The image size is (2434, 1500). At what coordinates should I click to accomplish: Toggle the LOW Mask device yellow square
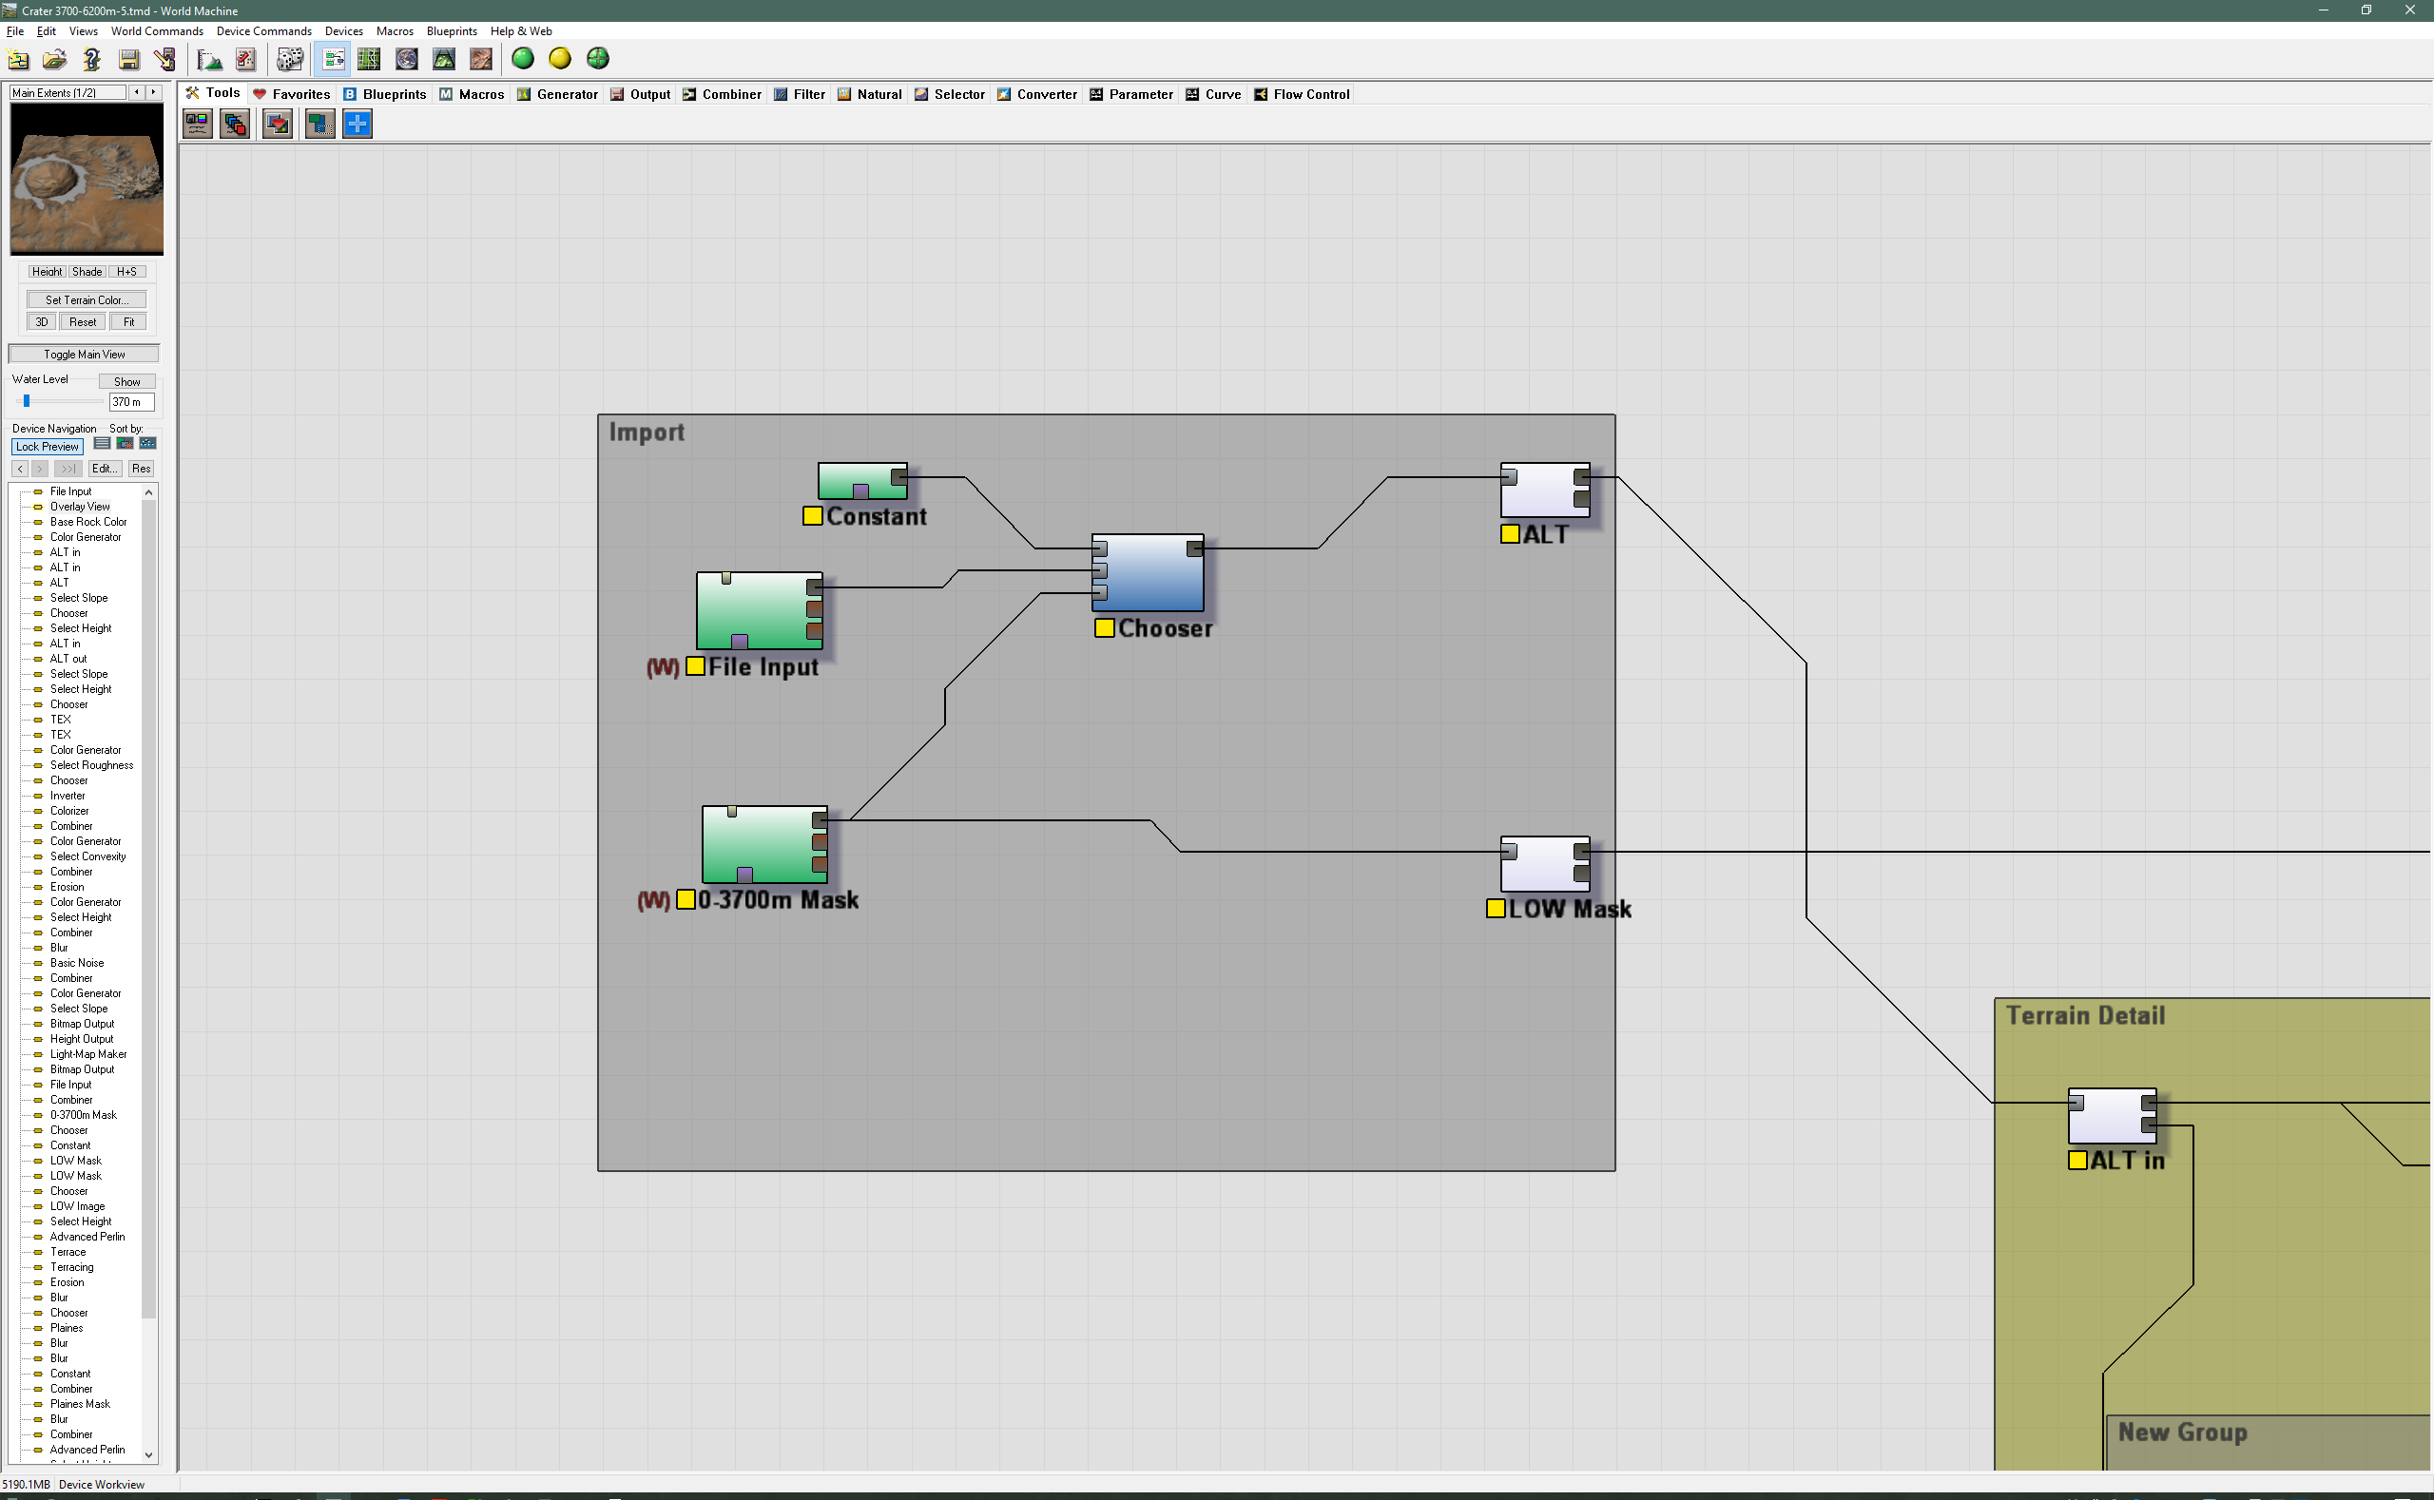(1496, 909)
